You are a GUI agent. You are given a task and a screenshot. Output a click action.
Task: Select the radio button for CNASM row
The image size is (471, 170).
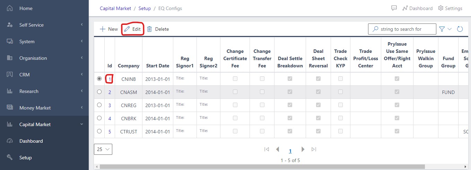(99, 92)
